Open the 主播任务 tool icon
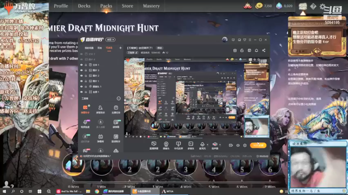This screenshot has width=348, height=195. tap(116, 109)
